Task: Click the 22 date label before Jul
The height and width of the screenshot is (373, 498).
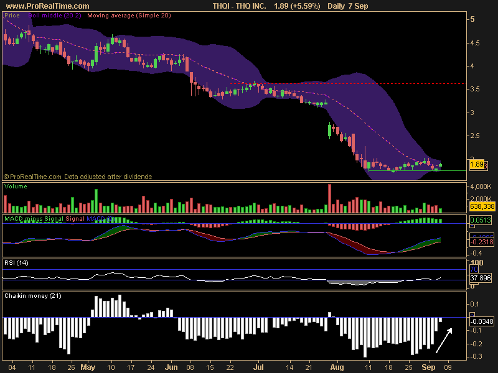Action: tap(230, 367)
